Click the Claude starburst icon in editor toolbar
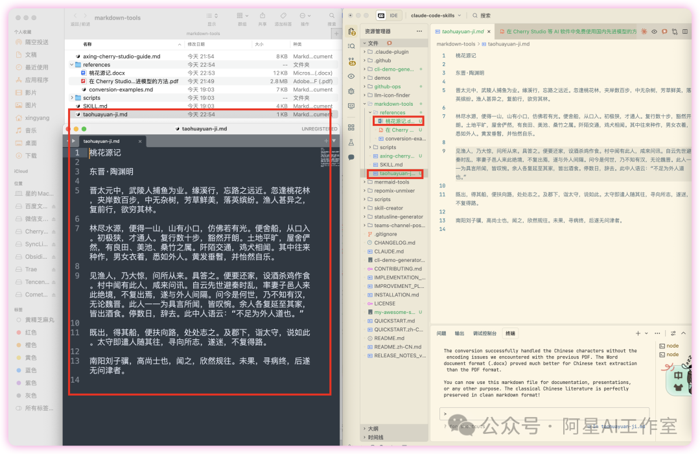Viewport: 700px width, 454px height. (644, 31)
